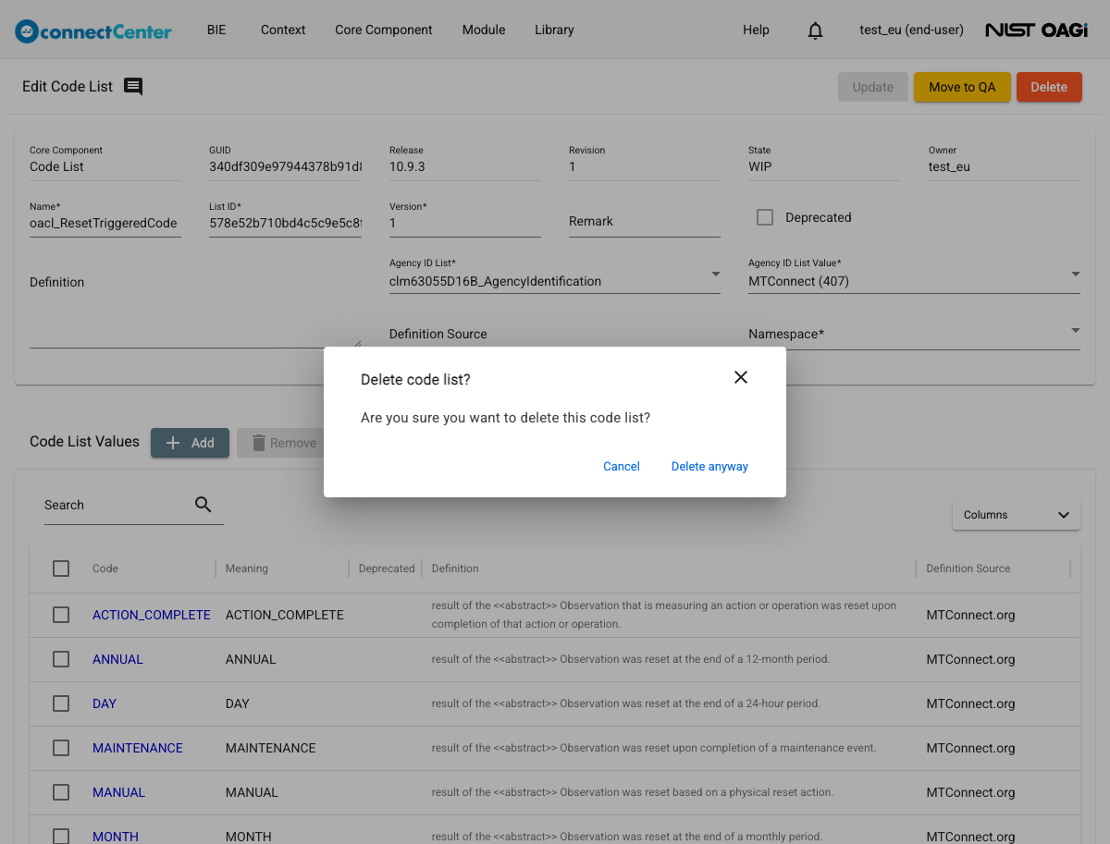1110x844 pixels.
Task: Check the MAINTENANCE row checkbox
Action: pyautogui.click(x=61, y=748)
